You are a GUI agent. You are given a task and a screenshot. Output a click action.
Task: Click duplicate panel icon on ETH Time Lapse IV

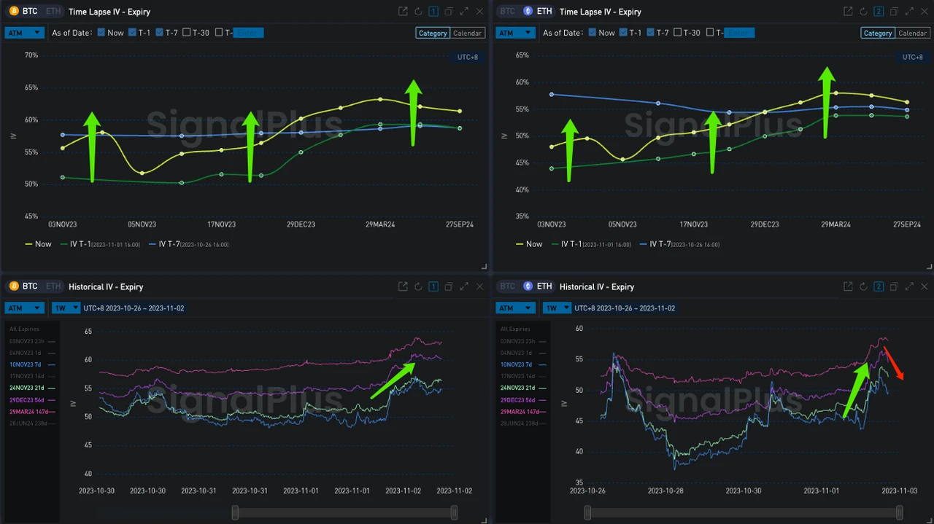(x=894, y=12)
